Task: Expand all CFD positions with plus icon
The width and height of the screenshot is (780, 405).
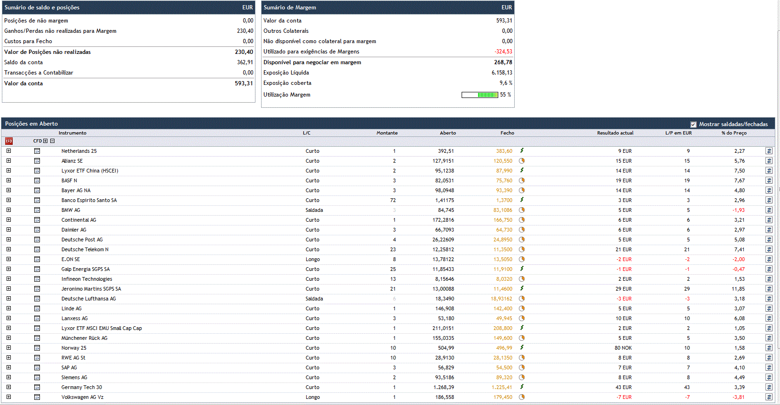Action: pos(46,141)
